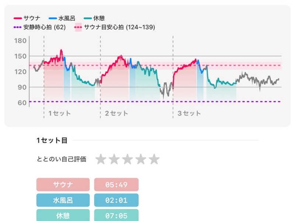
Task: Select the 3セット marker on the chart
Action: (189, 113)
